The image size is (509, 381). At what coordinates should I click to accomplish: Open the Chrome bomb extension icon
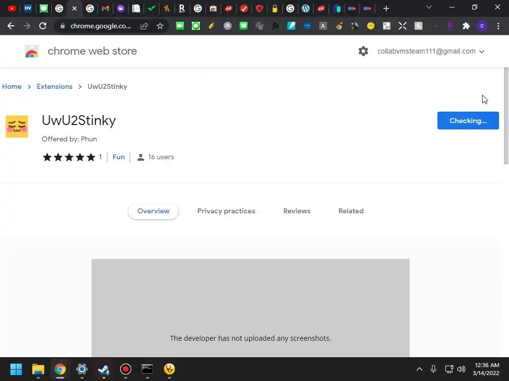coord(339,26)
